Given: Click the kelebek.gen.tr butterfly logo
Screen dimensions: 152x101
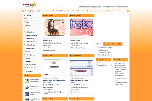Looking at the screenshot, I should (x=29, y=5).
